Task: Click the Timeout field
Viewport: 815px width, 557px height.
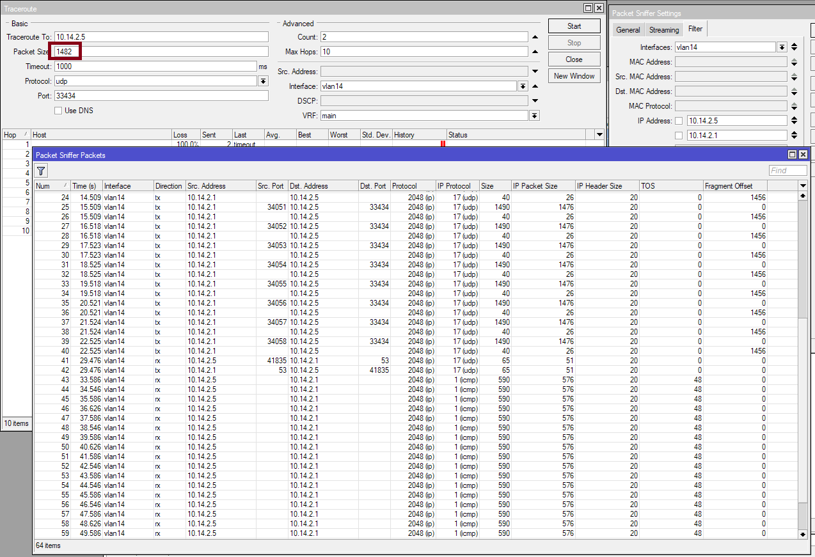Action: pos(155,67)
